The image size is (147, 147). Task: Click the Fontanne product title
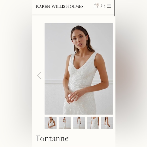[52, 138]
